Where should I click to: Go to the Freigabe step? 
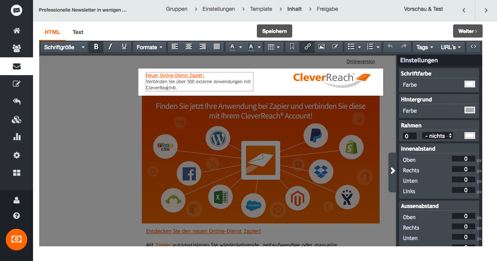[327, 9]
